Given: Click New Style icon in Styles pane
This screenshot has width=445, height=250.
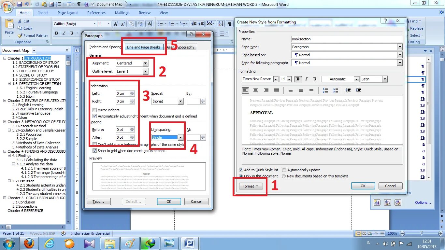Looking at the screenshot, I should (x=377, y=202).
